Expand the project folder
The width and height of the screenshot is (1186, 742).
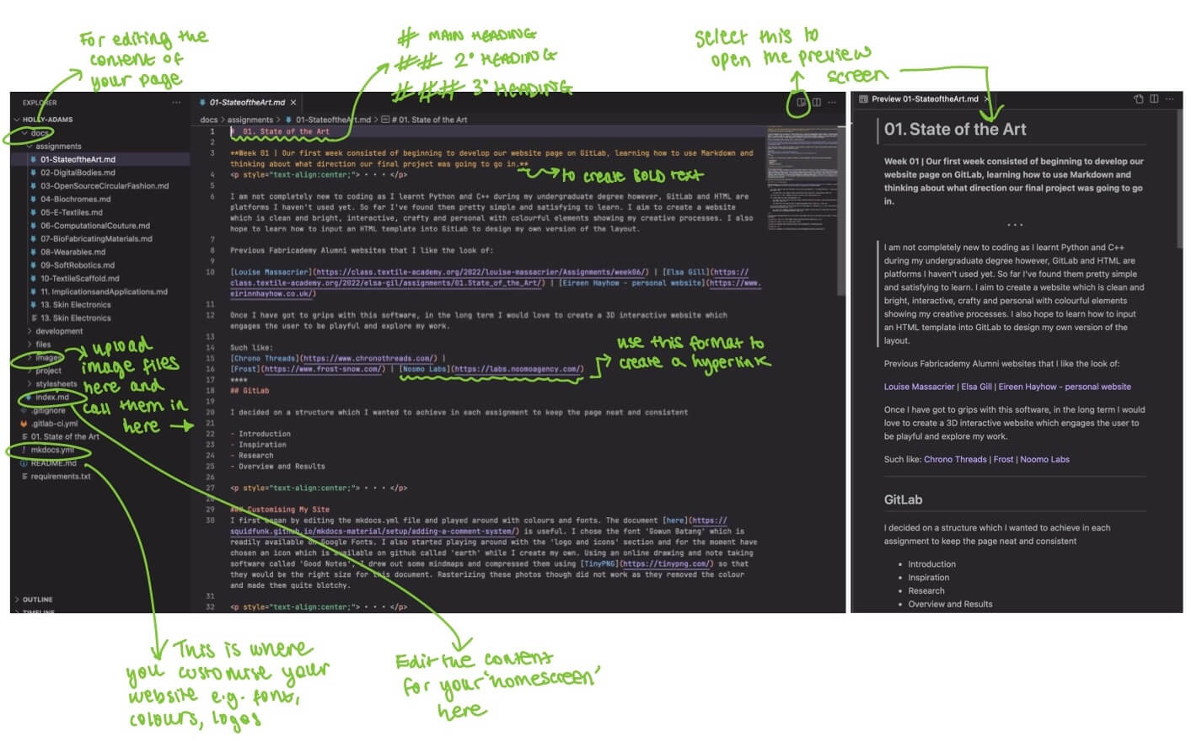click(x=48, y=371)
